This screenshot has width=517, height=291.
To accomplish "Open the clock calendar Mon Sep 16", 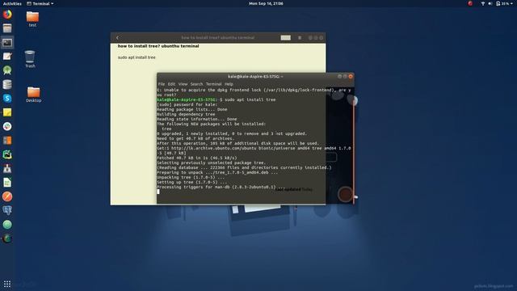I will pyautogui.click(x=266, y=3).
